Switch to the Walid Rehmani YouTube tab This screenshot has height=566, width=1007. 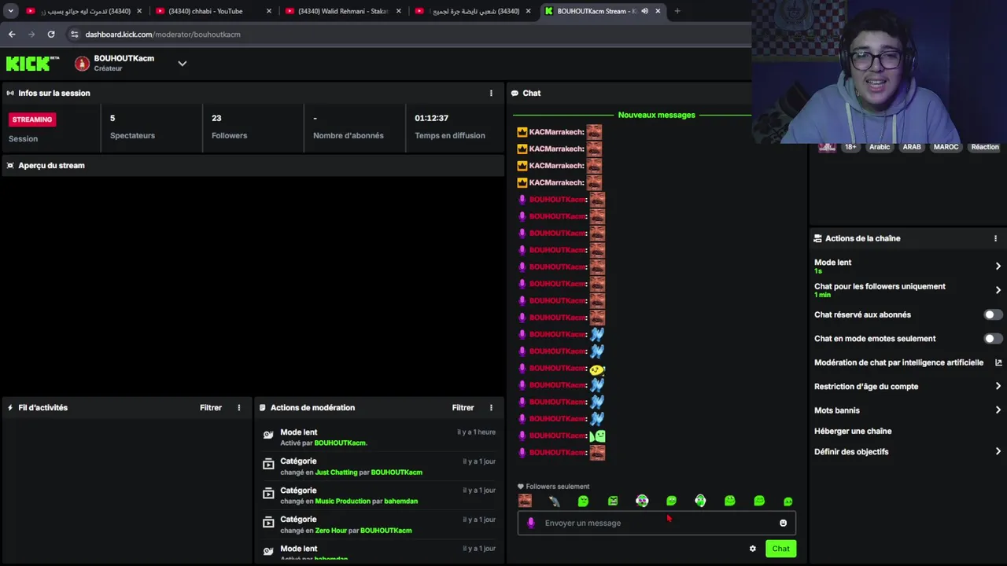click(342, 11)
